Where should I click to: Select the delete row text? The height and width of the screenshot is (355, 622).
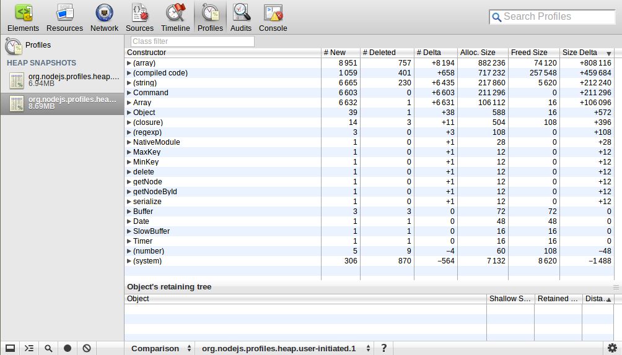tap(144, 172)
